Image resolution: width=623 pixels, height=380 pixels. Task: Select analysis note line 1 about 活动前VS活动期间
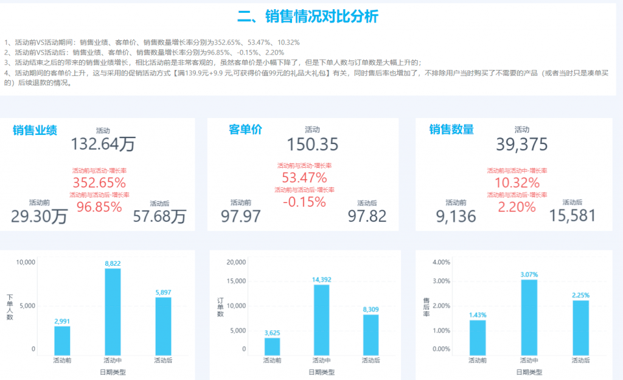click(151, 43)
